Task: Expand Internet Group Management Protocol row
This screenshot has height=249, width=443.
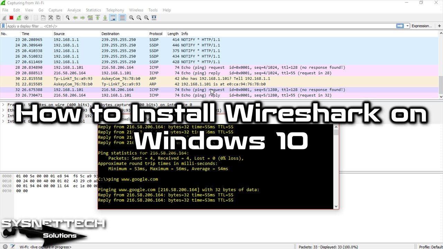Action: (x=3, y=121)
